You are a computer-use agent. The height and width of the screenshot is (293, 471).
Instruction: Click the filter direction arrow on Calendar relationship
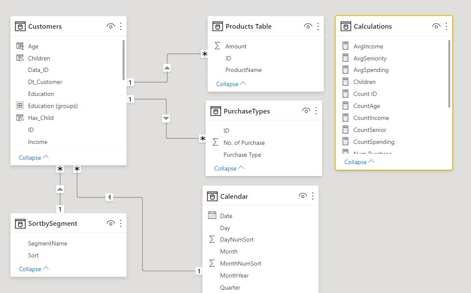click(x=110, y=197)
